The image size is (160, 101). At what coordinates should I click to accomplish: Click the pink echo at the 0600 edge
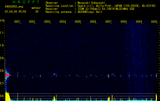156,75
